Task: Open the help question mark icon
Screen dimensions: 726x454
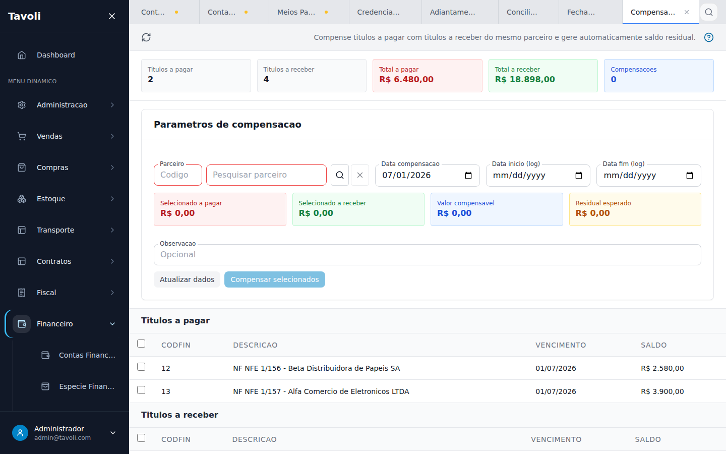Action: (x=709, y=37)
